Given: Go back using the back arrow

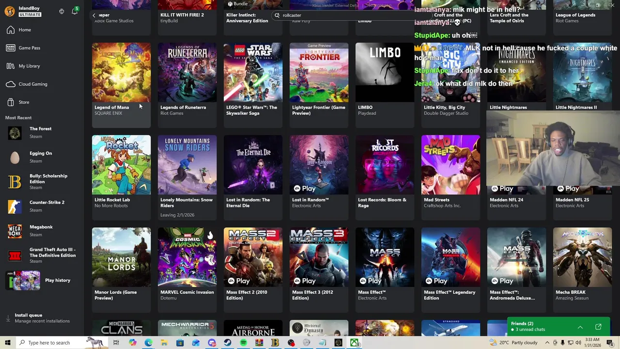Looking at the screenshot, I should pyautogui.click(x=94, y=16).
